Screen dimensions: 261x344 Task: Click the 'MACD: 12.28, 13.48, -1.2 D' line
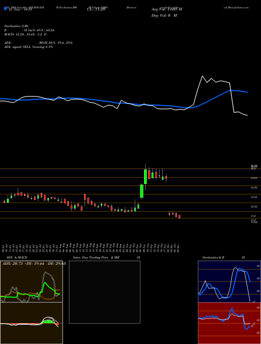25,34
